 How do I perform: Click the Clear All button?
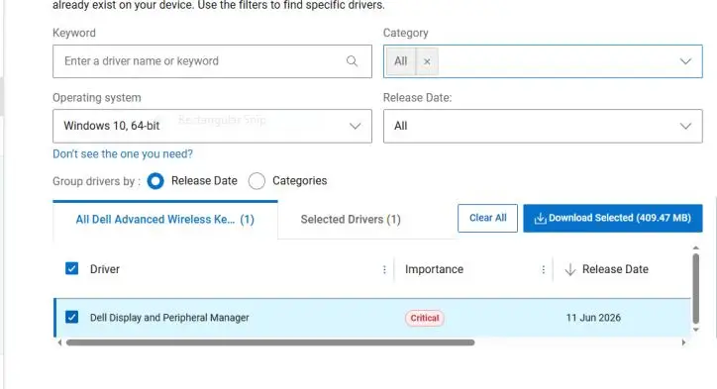pyautogui.click(x=487, y=218)
